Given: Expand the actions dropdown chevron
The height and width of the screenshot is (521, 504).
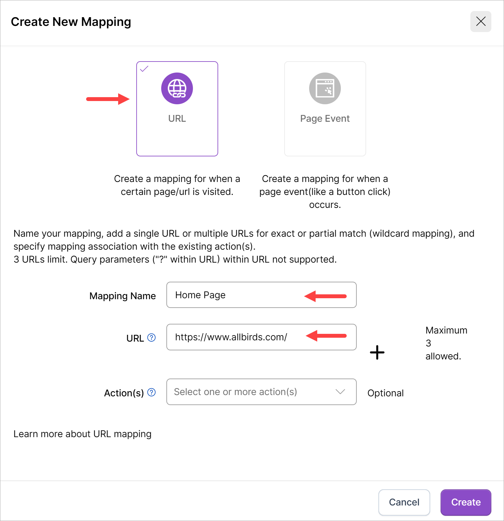Looking at the screenshot, I should pyautogui.click(x=340, y=392).
